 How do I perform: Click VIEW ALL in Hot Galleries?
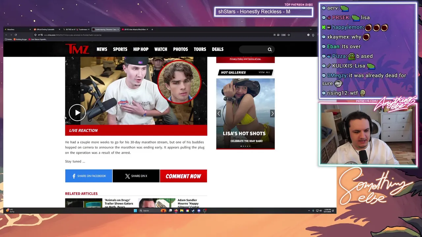pyautogui.click(x=264, y=72)
